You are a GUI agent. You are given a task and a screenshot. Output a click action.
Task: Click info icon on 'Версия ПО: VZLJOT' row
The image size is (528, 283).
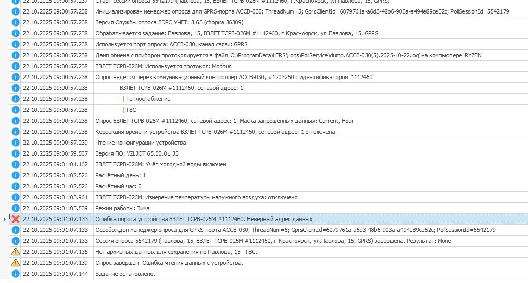click(16, 153)
